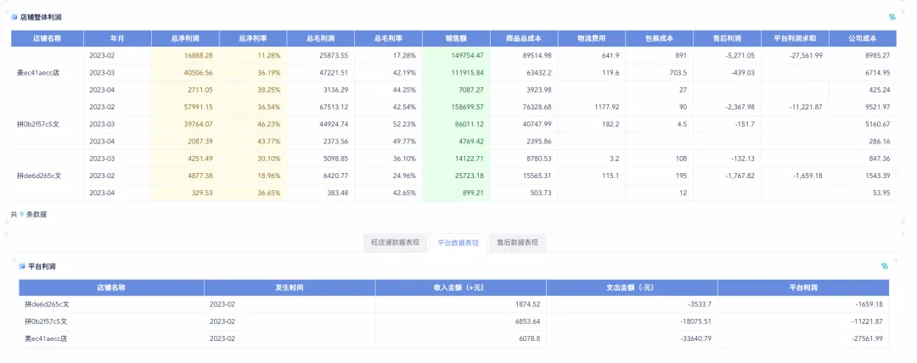The image size is (917, 363).
Task: Click the 公司成本 column header
Action: [862, 38]
